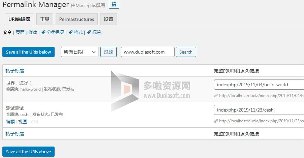Click Save all the URIs below

tap(29, 52)
